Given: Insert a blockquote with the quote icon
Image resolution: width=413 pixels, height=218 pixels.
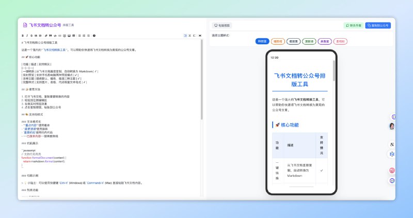Looking at the screenshot, I should (x=50, y=36).
